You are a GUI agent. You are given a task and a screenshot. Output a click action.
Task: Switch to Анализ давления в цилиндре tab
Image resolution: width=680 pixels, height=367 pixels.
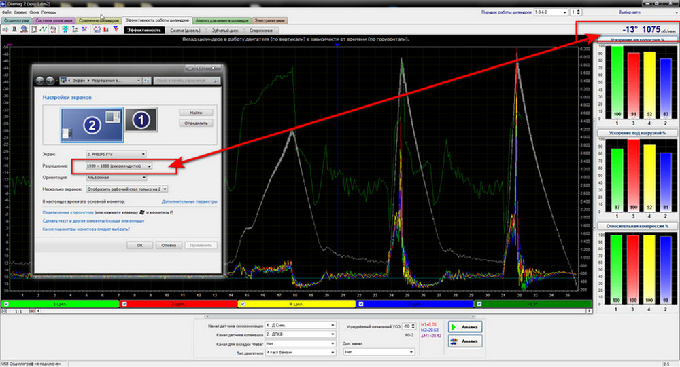pyautogui.click(x=222, y=20)
